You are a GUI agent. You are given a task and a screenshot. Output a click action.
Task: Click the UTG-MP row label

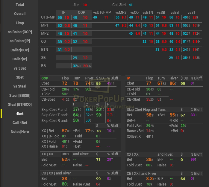click(x=48, y=18)
